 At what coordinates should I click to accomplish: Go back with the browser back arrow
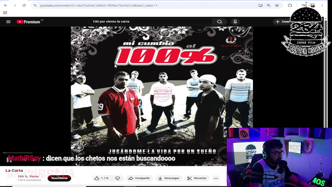pos(5,5)
